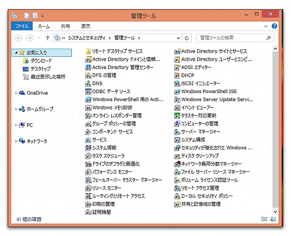The width and height of the screenshot is (291, 236).
Task: Select the ODBC データ ソース icon
Action: (88, 92)
